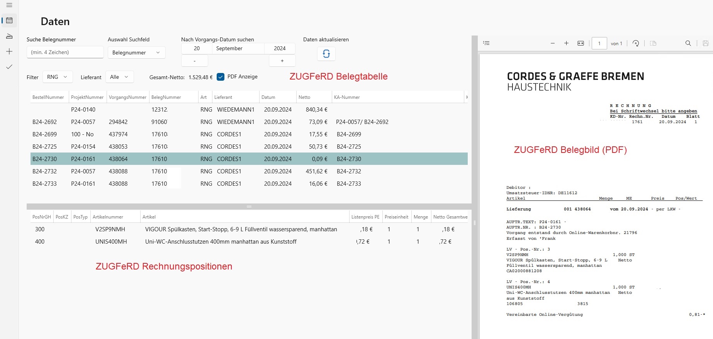Click the year field 2024
The width and height of the screenshot is (713, 339).
tap(280, 48)
